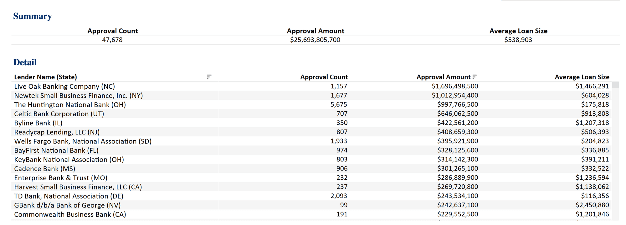Click approval amount $328,125,600

[458, 150]
